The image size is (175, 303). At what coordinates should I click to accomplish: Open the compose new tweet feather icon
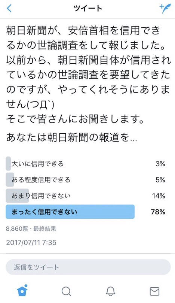(165, 9)
